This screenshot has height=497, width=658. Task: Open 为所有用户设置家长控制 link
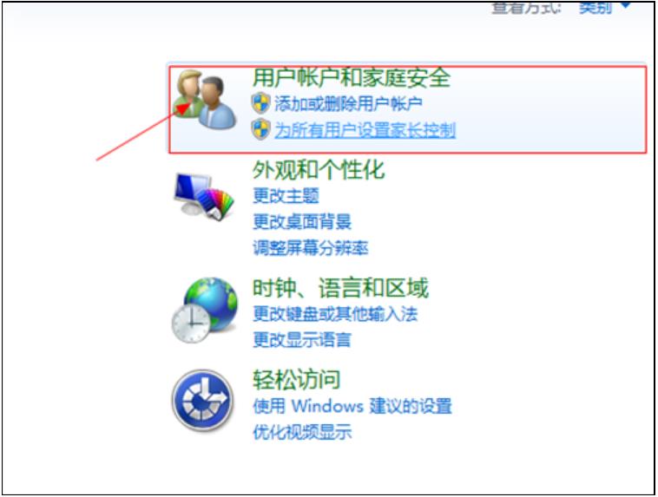[x=365, y=130]
